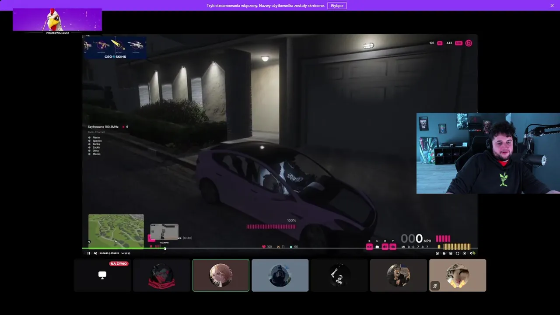Pause the stream video playback
Image resolution: width=560 pixels, height=315 pixels.
click(88, 253)
